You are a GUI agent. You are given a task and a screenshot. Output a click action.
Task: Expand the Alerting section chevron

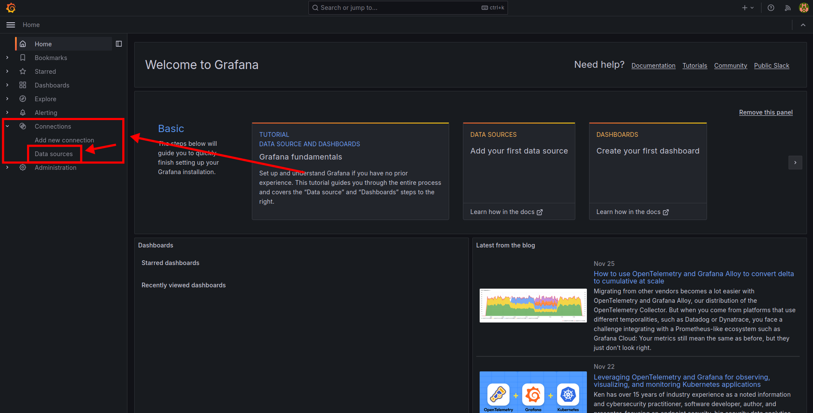[x=7, y=112]
